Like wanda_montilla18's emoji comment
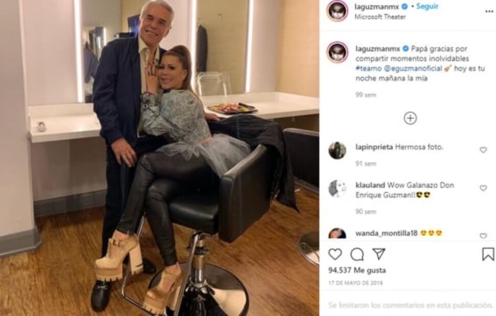The height and width of the screenshot is (316, 496). (483, 236)
